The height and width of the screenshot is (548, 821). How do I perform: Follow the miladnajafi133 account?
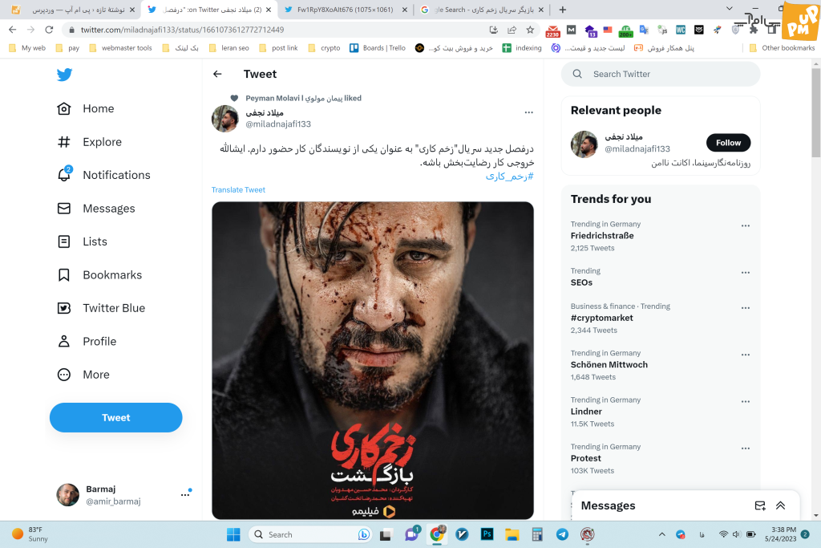[x=728, y=143]
